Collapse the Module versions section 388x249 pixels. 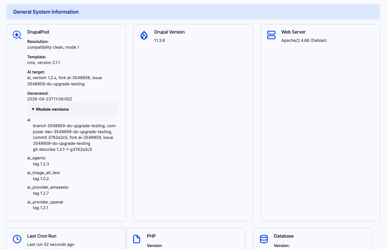pyautogui.click(x=72, y=109)
